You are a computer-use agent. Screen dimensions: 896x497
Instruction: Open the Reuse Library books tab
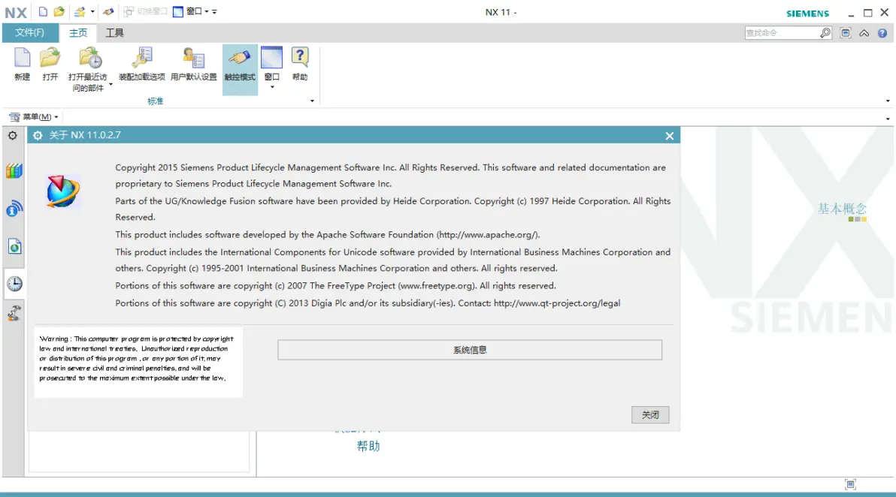click(14, 170)
